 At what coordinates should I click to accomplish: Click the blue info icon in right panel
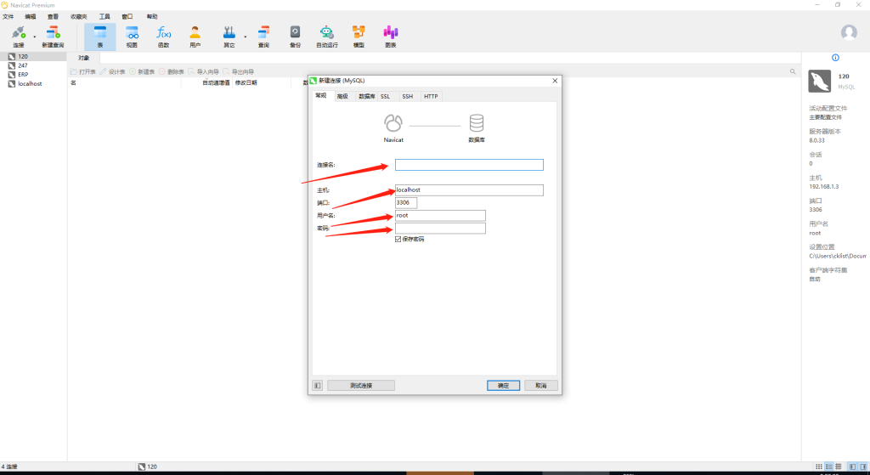(x=836, y=58)
